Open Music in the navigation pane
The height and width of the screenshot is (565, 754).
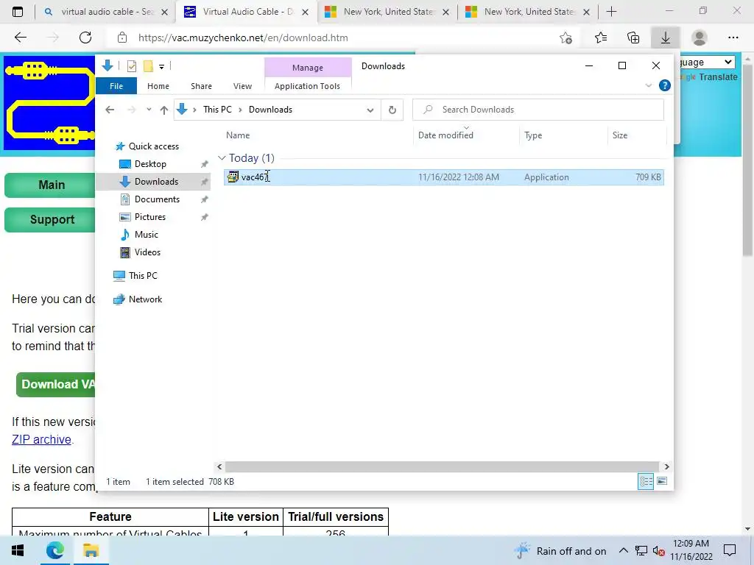[x=147, y=235]
